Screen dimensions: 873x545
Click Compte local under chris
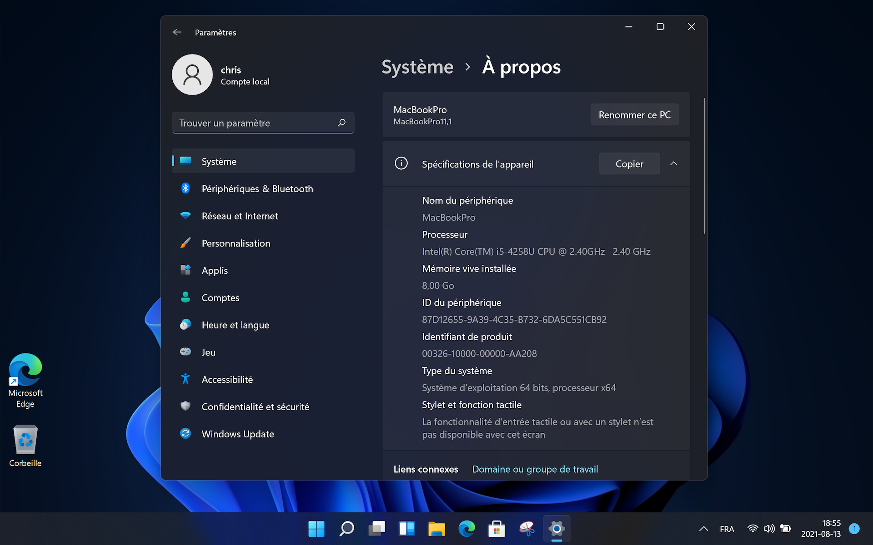245,82
